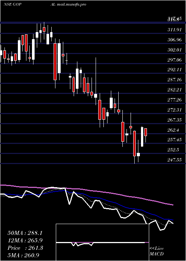186x261 pixels.
Task: Click the MACD histogram inset panel
Action: click(x=102, y=242)
